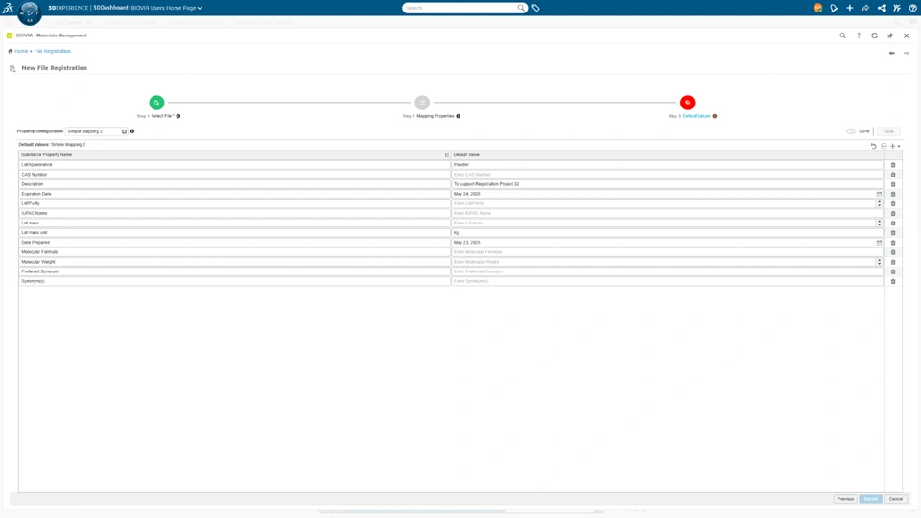The width and height of the screenshot is (921, 518).
Task: Click the plus add icon in top bar
Action: 849,8
